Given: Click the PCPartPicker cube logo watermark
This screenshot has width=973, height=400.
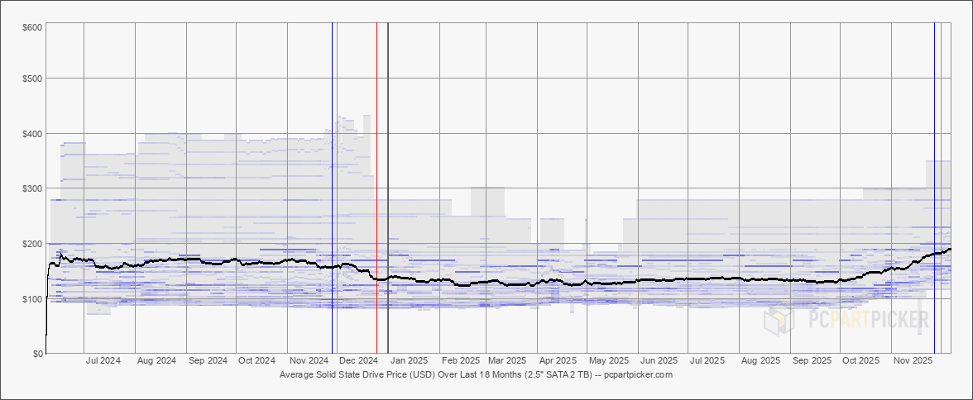Looking at the screenshot, I should 779,319.
